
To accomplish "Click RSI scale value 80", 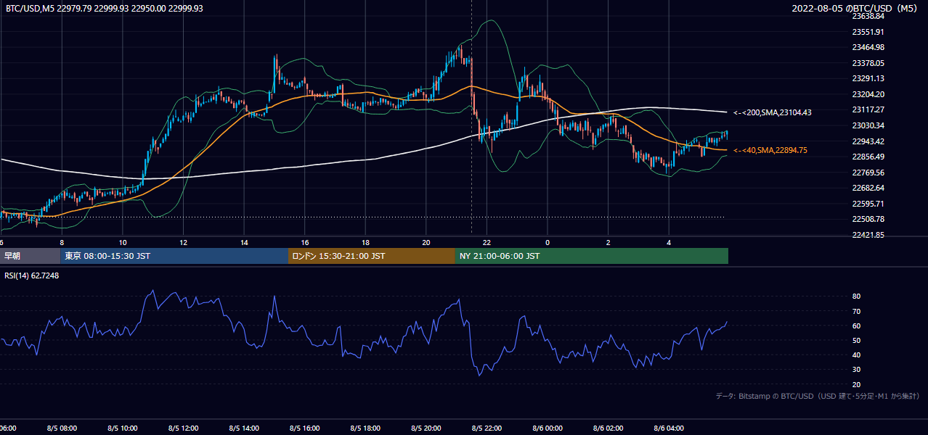I will 856,297.
